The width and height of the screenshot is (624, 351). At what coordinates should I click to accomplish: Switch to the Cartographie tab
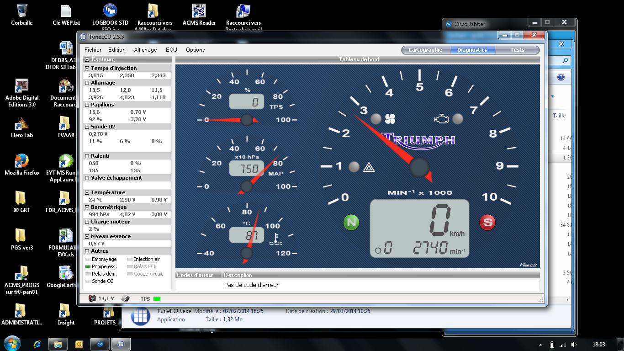(x=425, y=50)
